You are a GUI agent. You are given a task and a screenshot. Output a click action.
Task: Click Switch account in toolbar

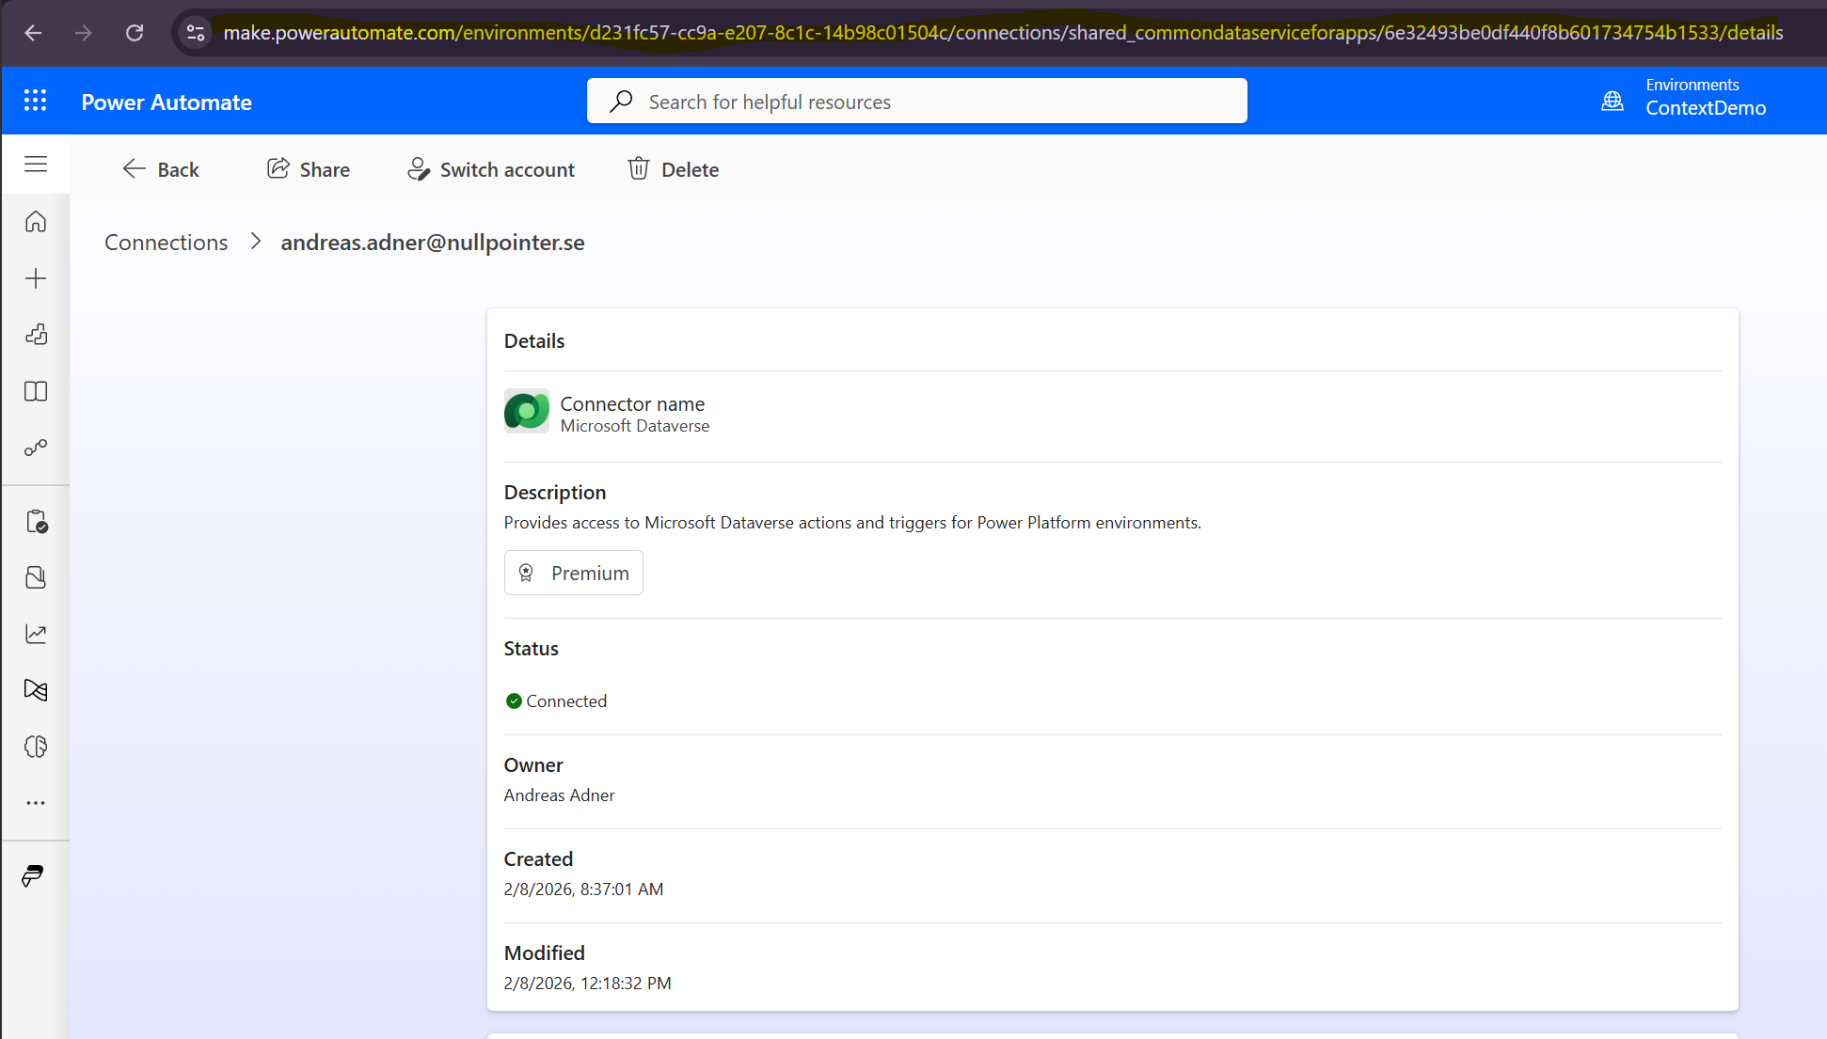tap(491, 169)
